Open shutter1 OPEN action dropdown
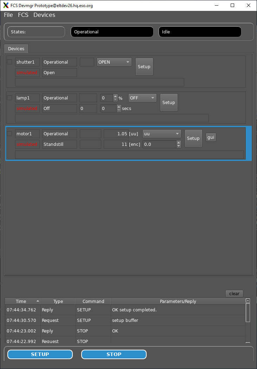The height and width of the screenshot is (369, 257). (114, 62)
